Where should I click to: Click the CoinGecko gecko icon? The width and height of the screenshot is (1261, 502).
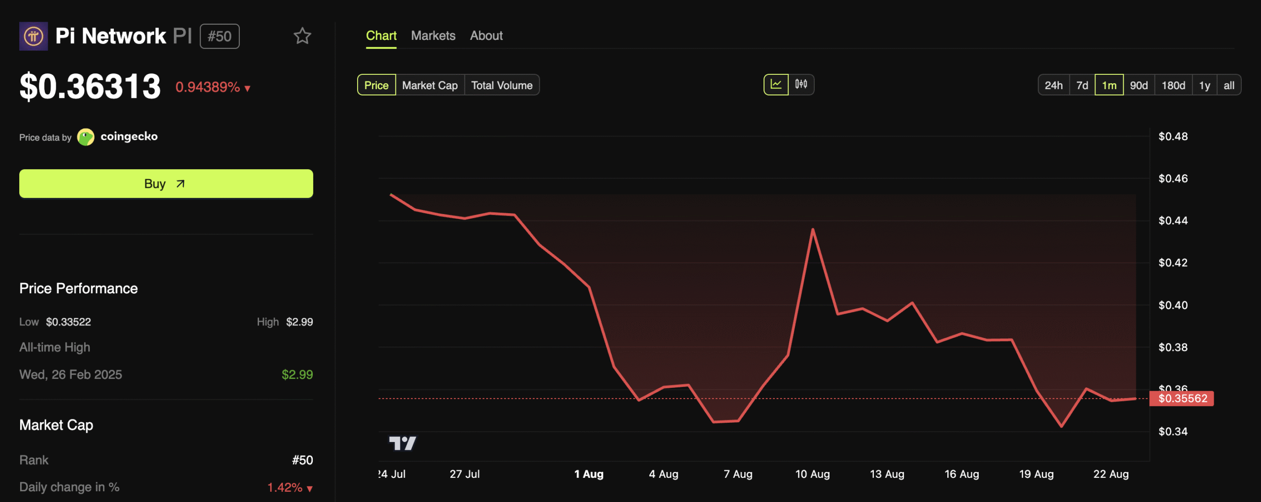click(x=86, y=137)
